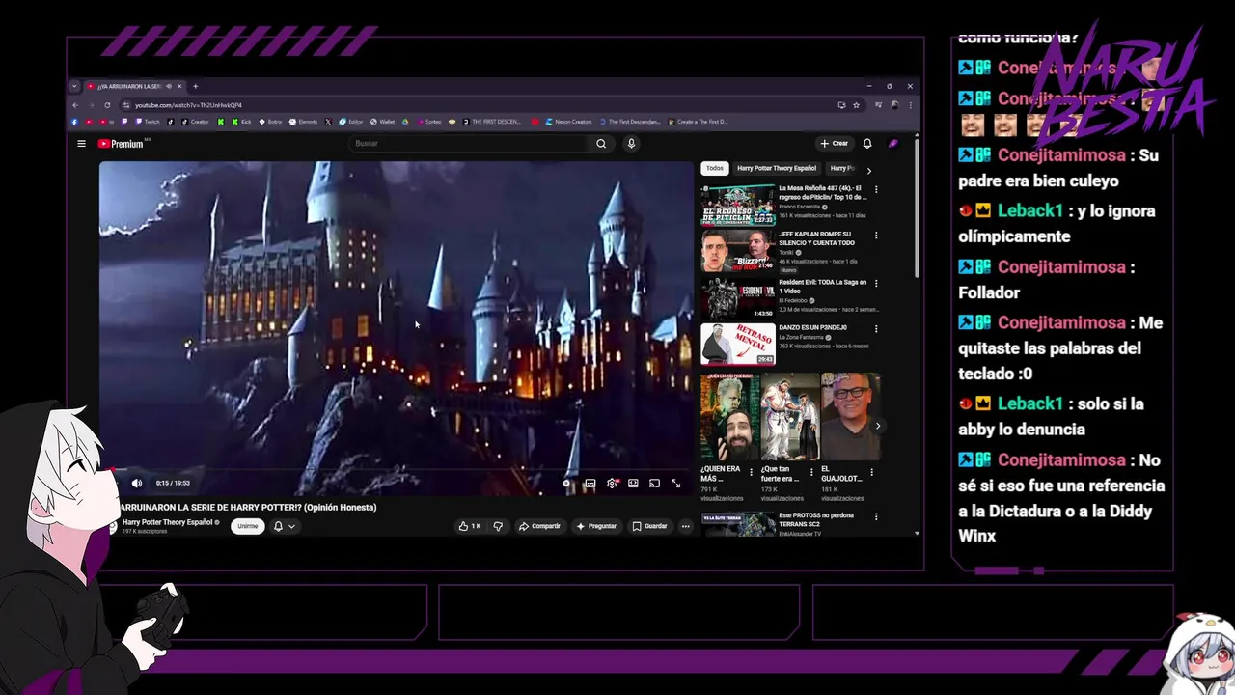Open the Kick bookmark
1235x695 pixels.
pyautogui.click(x=240, y=122)
